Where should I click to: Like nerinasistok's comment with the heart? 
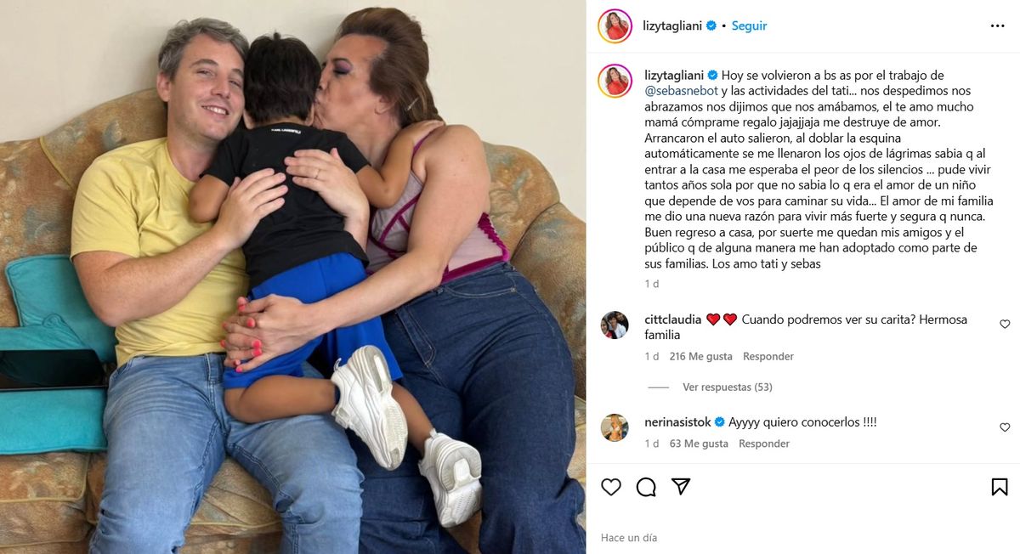point(1005,427)
